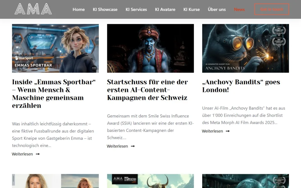Open KI Services in the navigation
The width and height of the screenshot is (301, 188).
tap(136, 9)
